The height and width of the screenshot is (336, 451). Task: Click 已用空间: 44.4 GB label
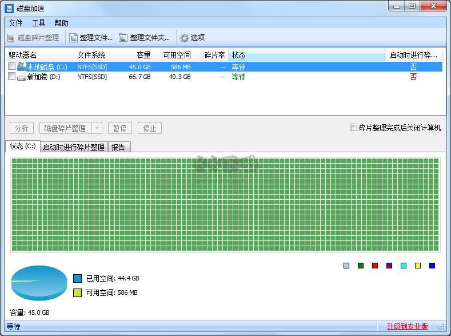click(113, 278)
